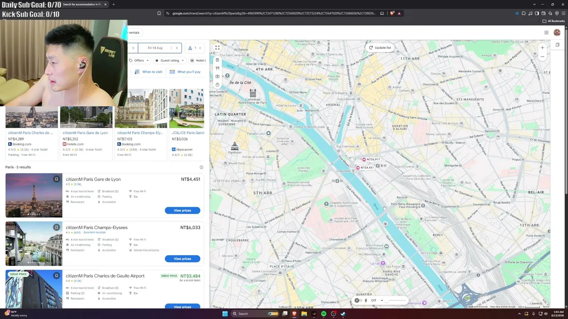
Task: Select the NT$4,451 hotel price pin
Action: (x=365, y=167)
